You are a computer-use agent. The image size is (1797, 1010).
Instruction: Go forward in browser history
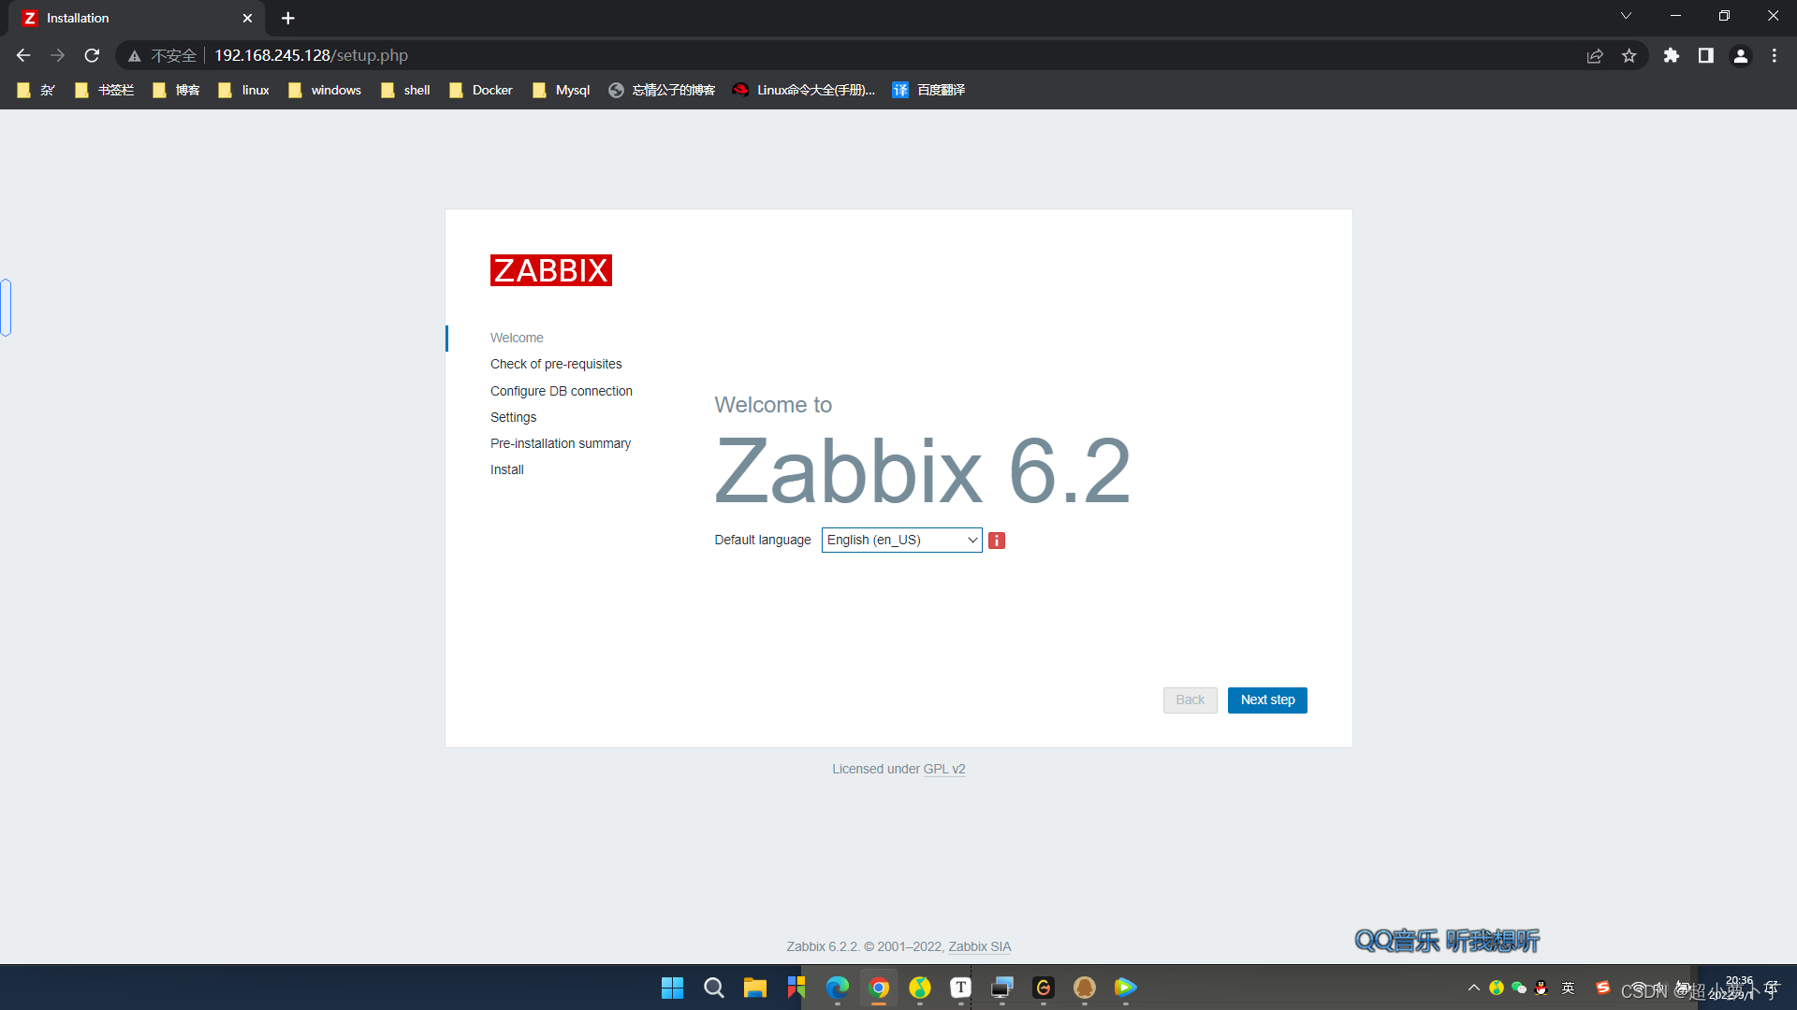point(58,55)
